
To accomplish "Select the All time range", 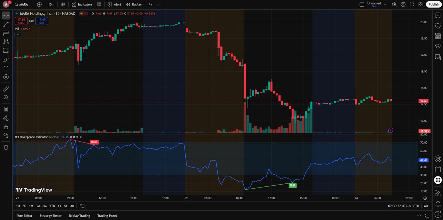I will [72, 206].
